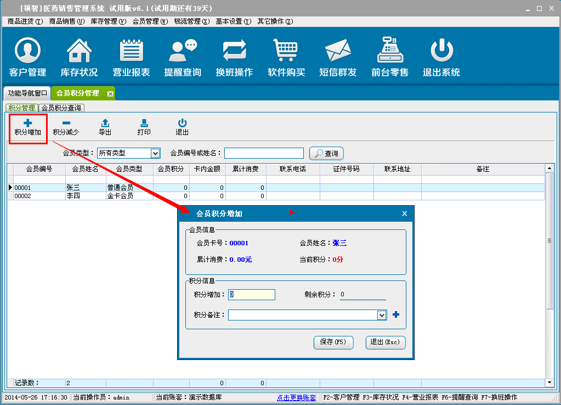The image size is (561, 405).
Task: Switch to 会员积分查询 tab
Action: 61,108
